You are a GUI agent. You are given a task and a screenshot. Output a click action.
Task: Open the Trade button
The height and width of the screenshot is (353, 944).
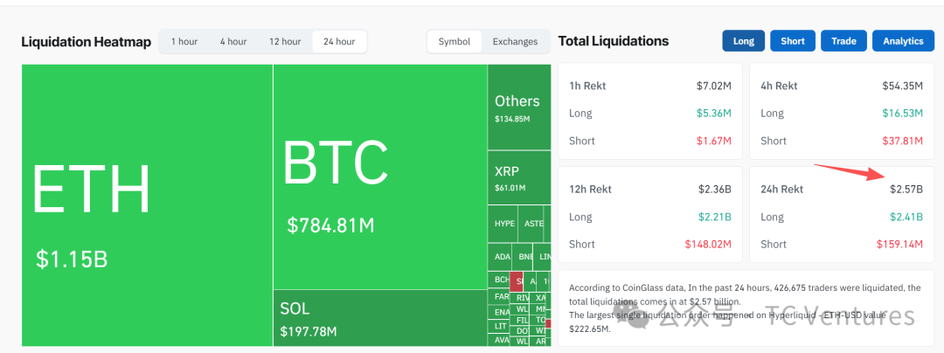(843, 41)
